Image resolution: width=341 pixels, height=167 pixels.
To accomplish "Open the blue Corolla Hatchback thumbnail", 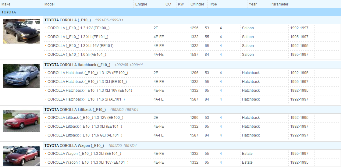I will point(21,76).
